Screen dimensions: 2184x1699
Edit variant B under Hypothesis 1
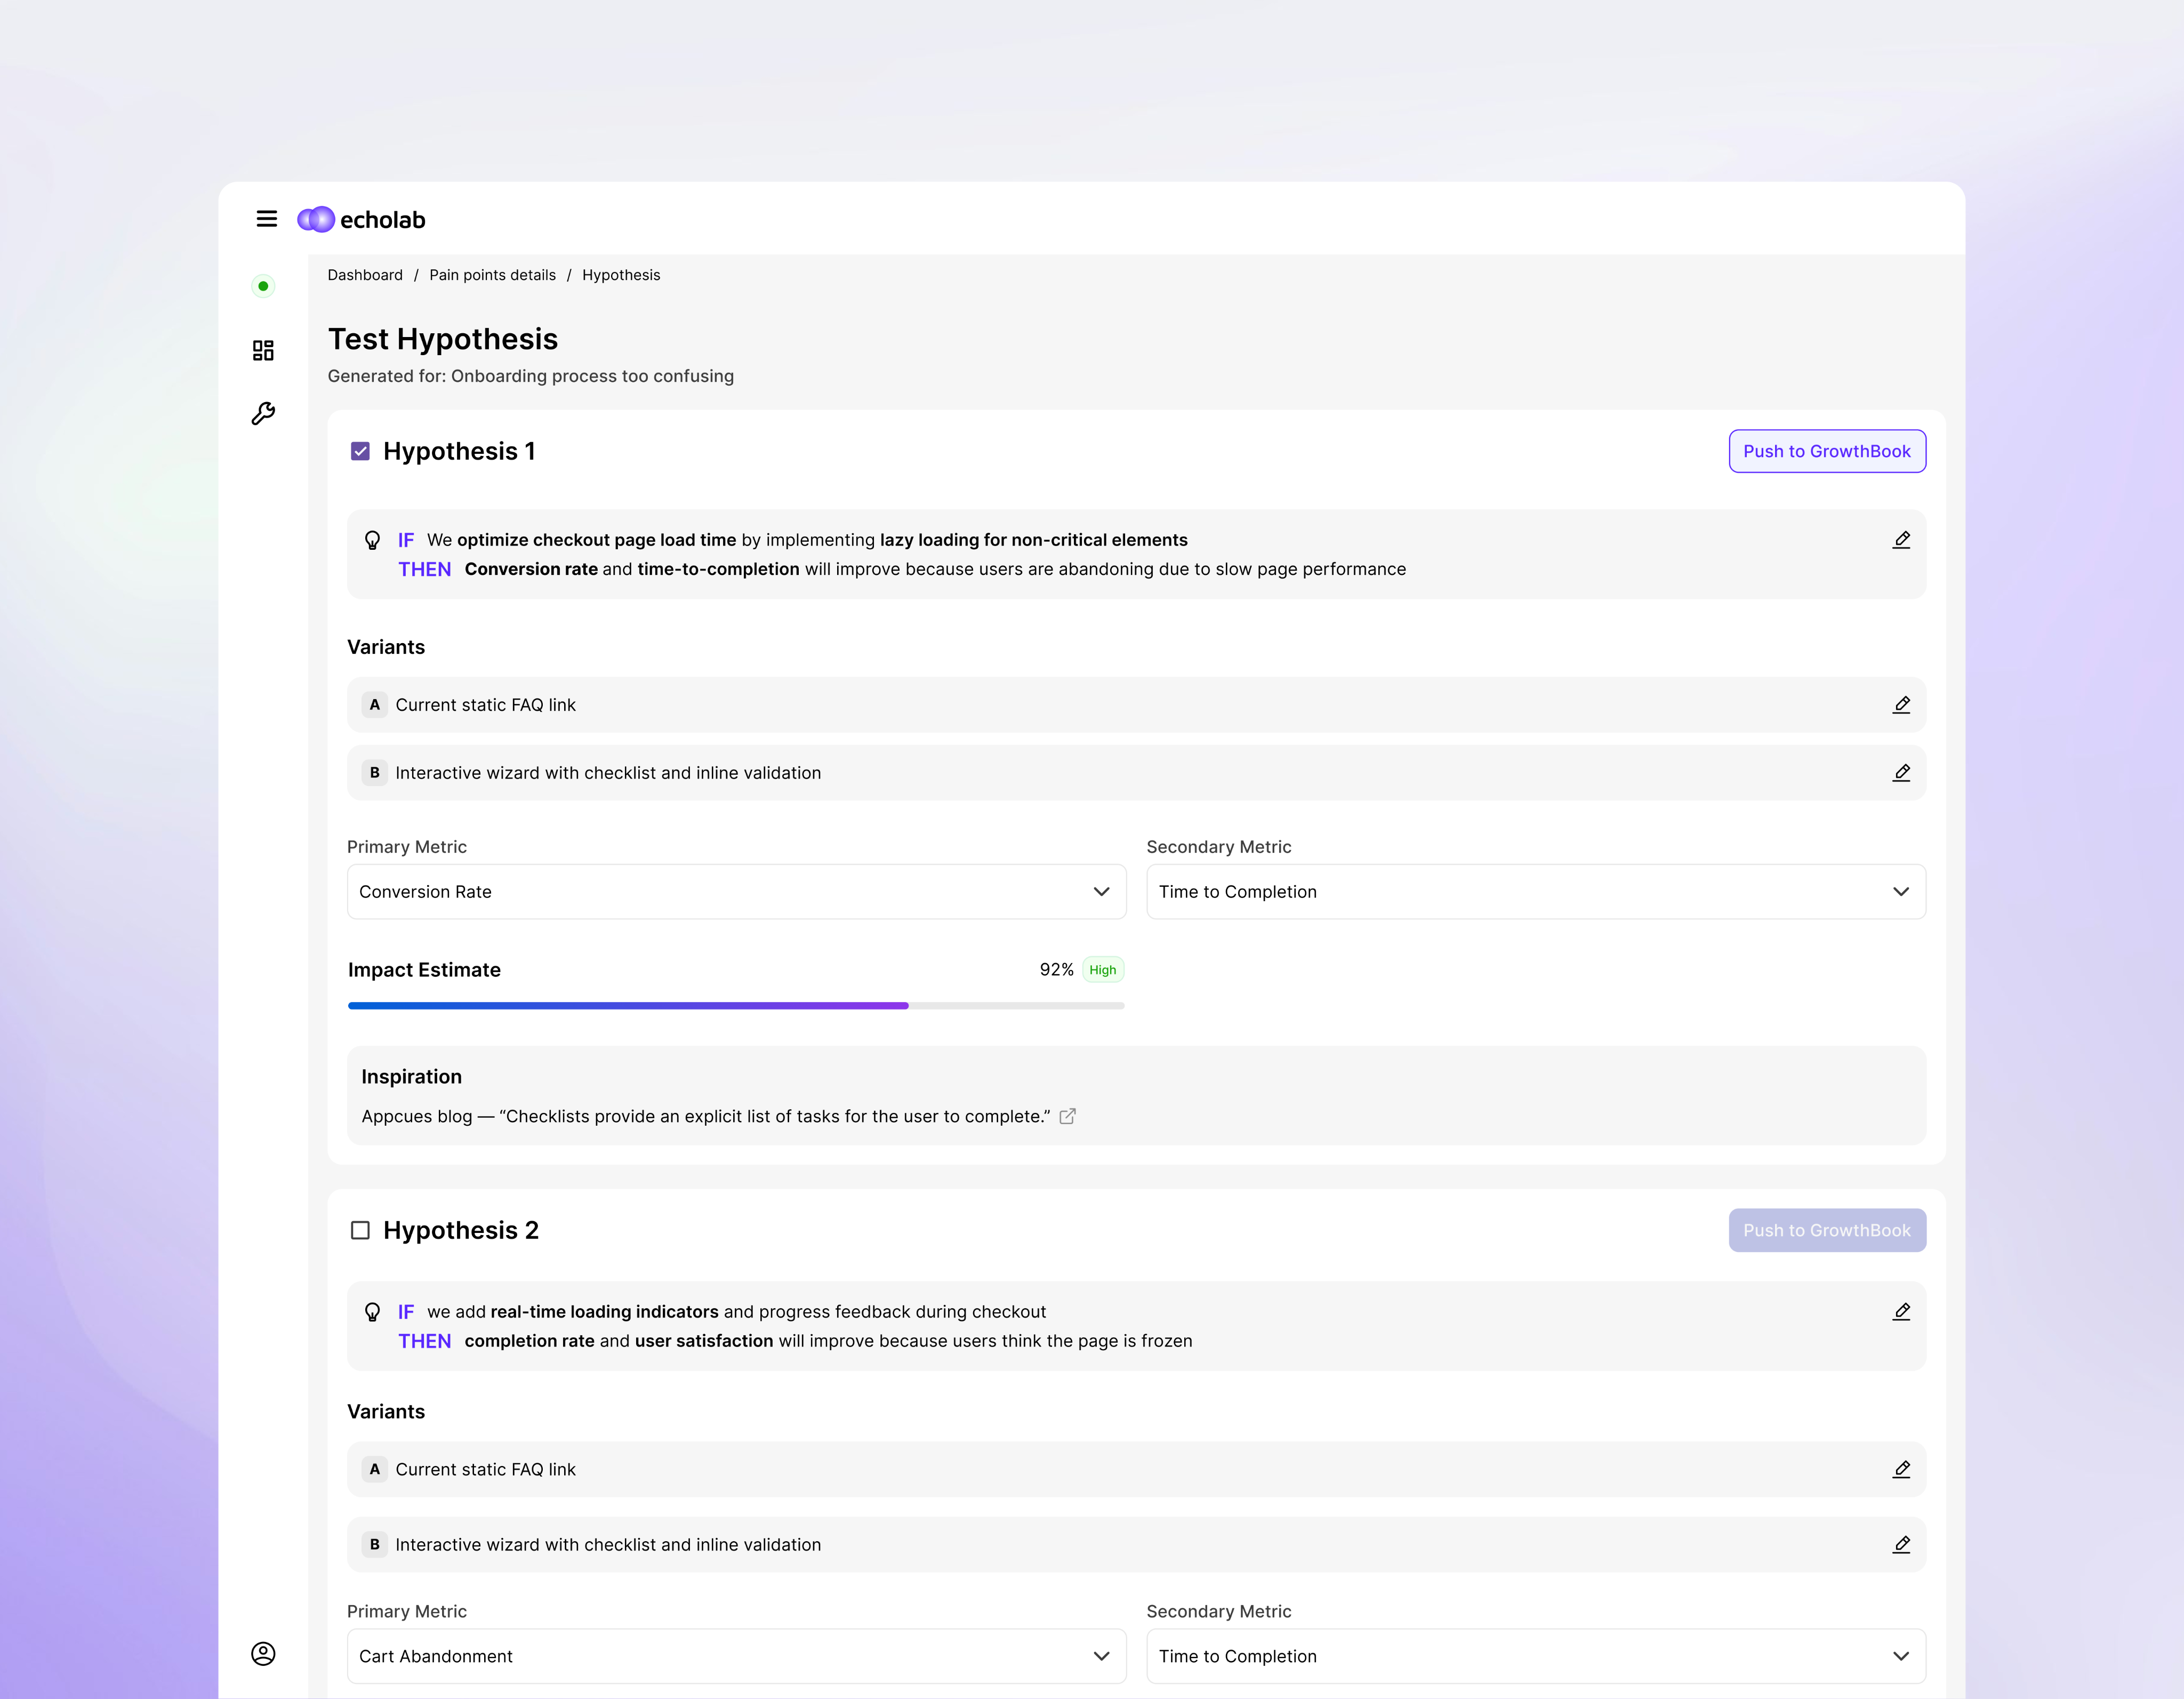(x=1901, y=773)
